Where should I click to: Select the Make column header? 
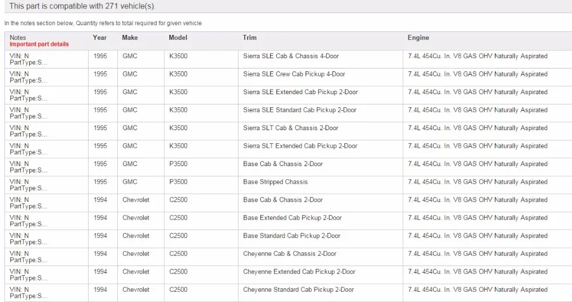tap(130, 38)
